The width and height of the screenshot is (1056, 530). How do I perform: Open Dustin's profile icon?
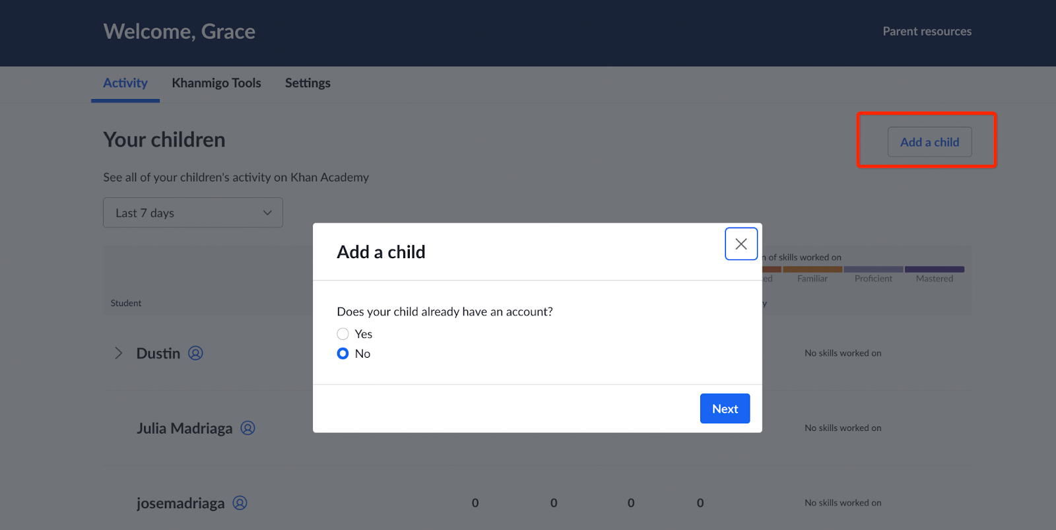click(x=195, y=353)
